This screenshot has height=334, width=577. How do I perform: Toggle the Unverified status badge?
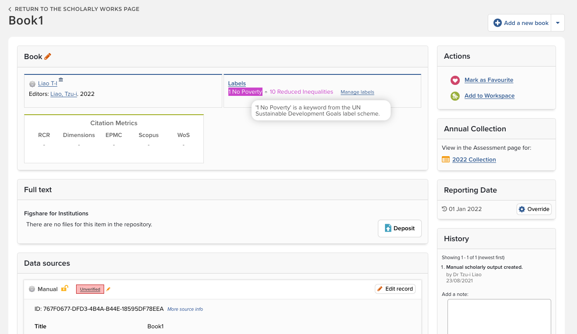click(x=90, y=289)
